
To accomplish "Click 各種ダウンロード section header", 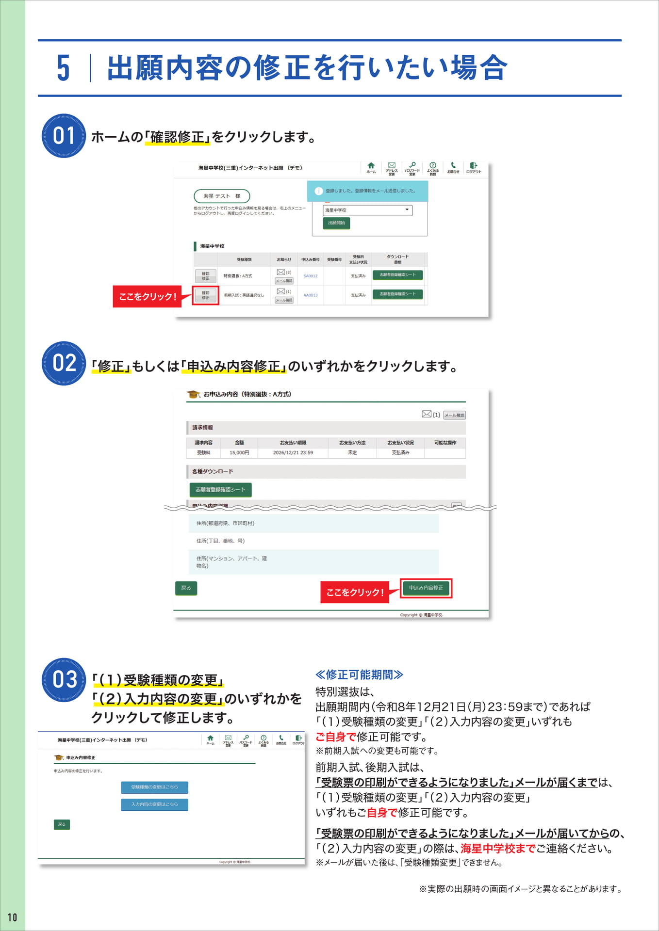I will tap(326, 471).
